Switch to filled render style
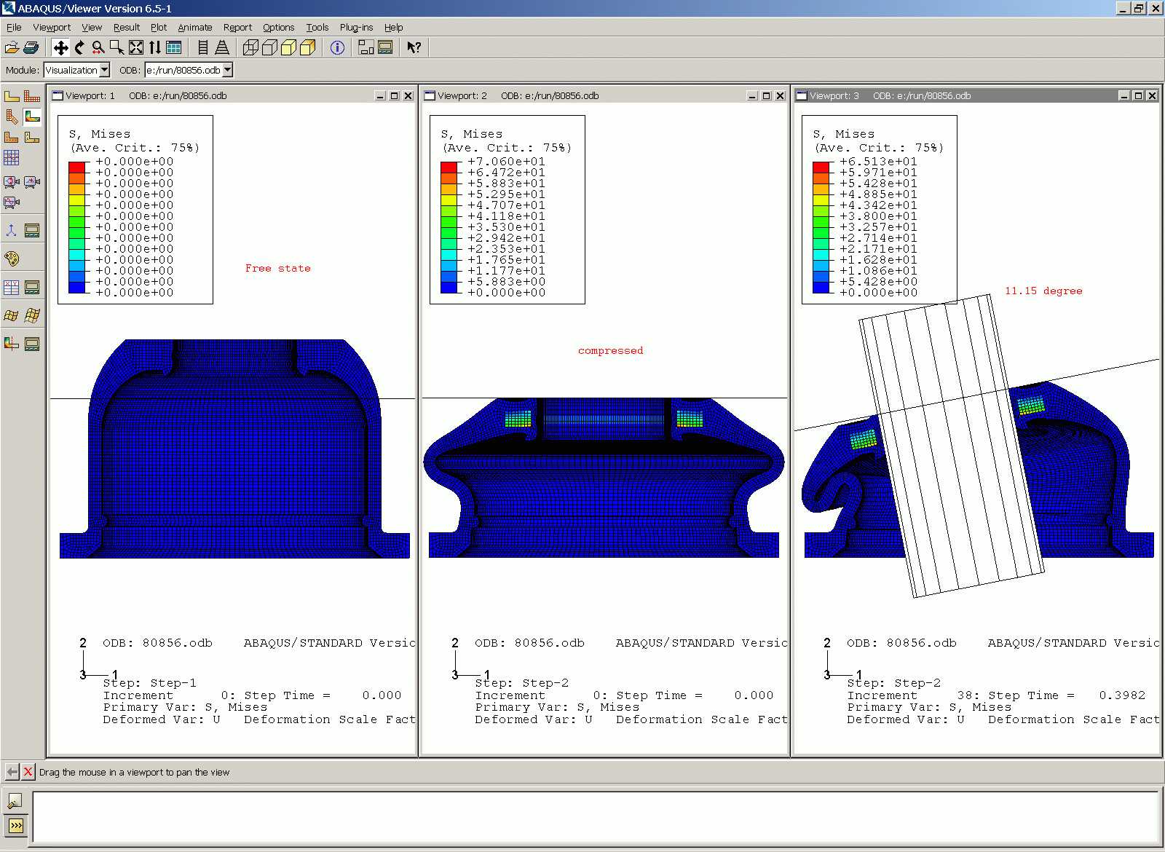 coord(288,48)
